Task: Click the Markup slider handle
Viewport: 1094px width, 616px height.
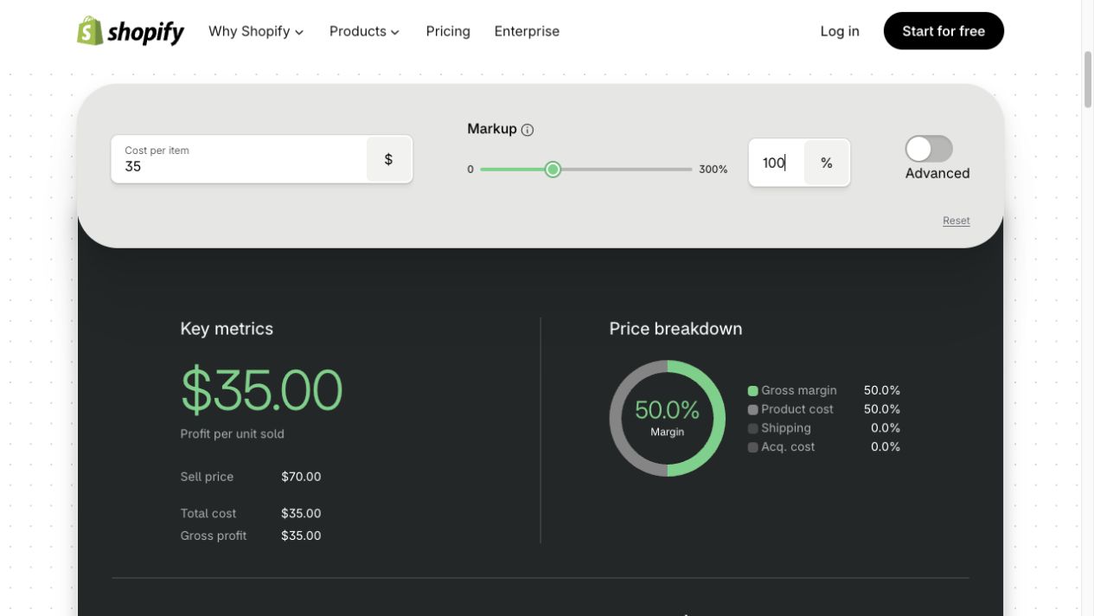Action: point(553,170)
